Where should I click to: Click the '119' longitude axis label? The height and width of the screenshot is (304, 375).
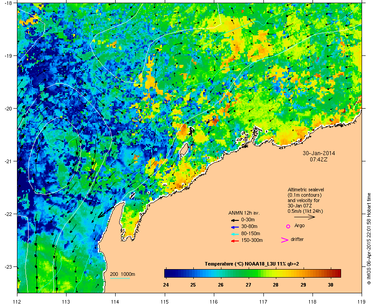pyautogui.click(x=362, y=301)
